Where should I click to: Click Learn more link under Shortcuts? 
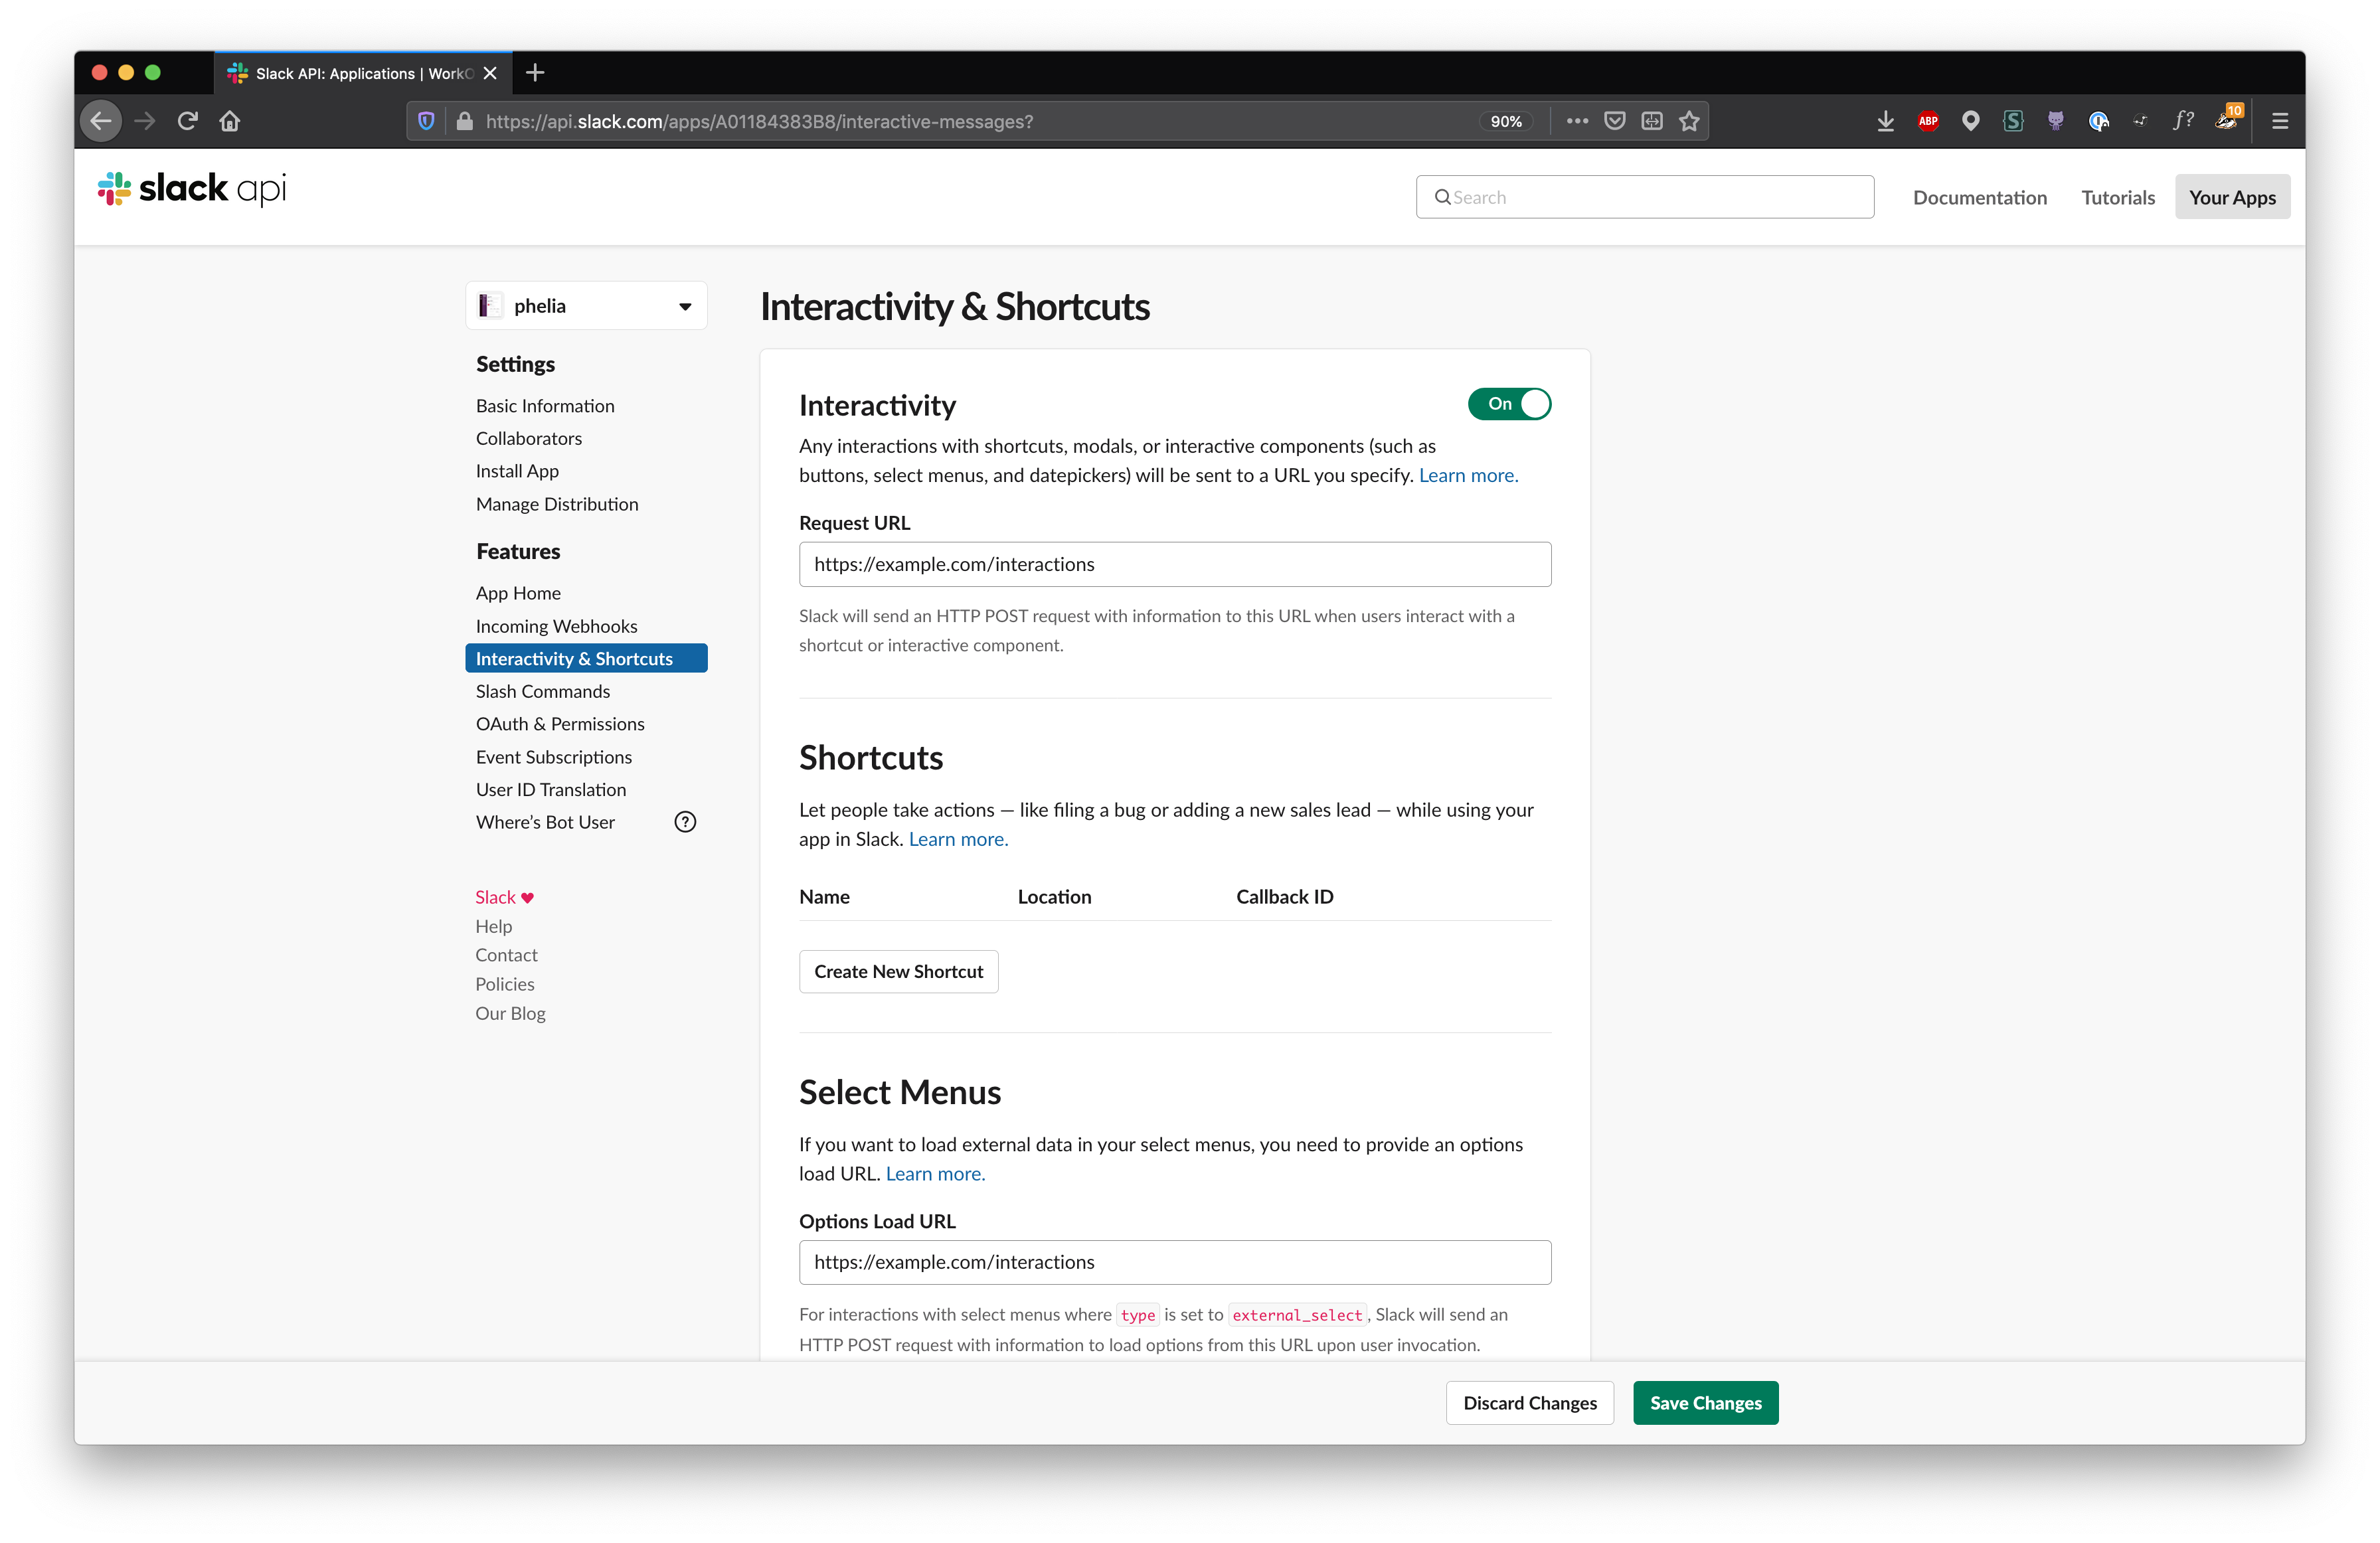point(957,839)
